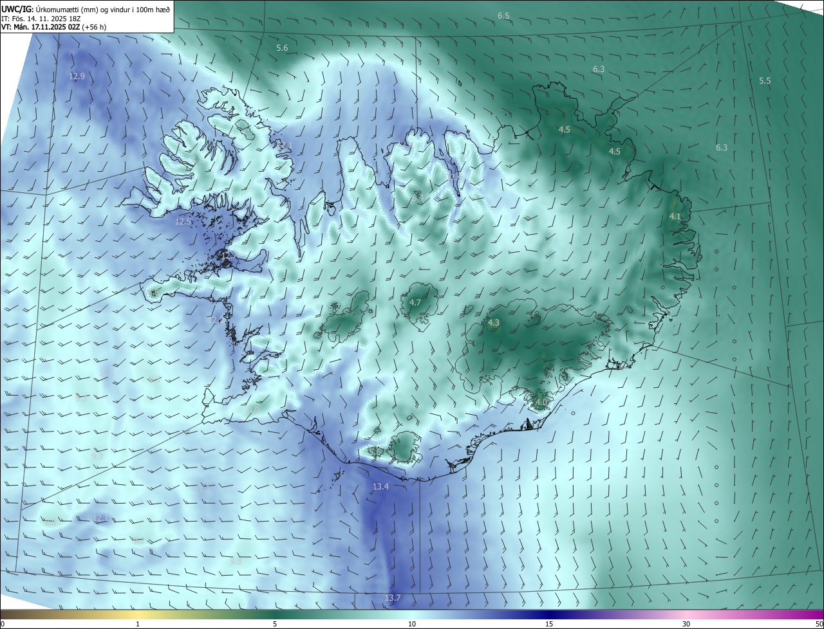Select the 6.5 value label
Image resolution: width=824 pixels, height=629 pixels.
(503, 15)
